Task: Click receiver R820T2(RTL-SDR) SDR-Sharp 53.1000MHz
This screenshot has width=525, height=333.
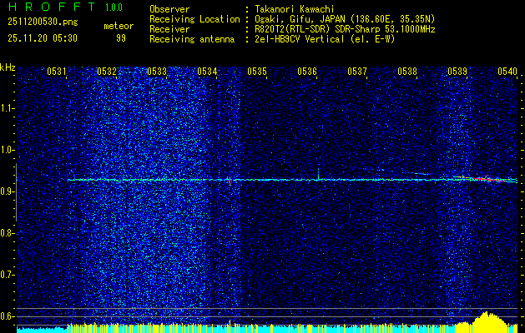Action: pos(345,29)
